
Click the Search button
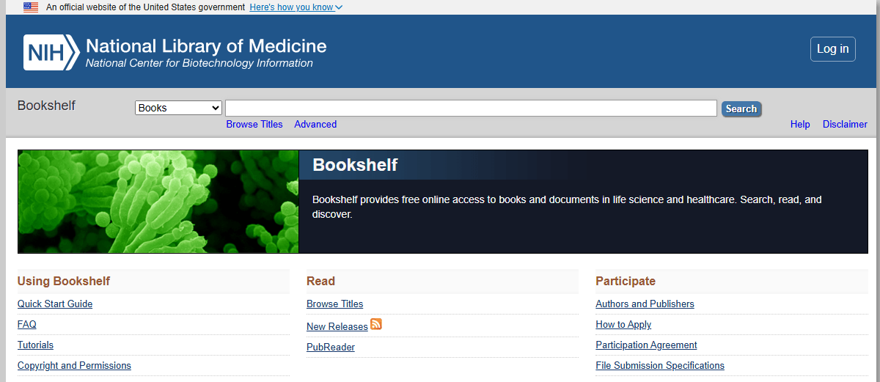(x=741, y=109)
